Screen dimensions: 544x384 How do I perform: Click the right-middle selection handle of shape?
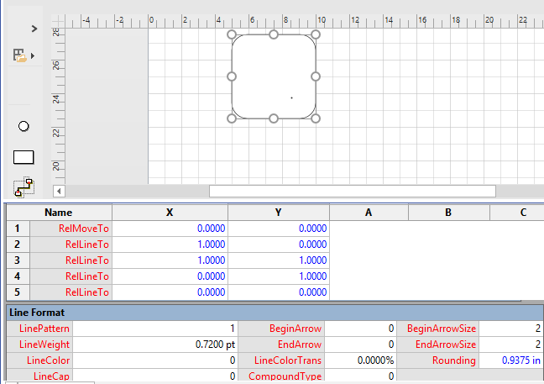[x=316, y=76]
